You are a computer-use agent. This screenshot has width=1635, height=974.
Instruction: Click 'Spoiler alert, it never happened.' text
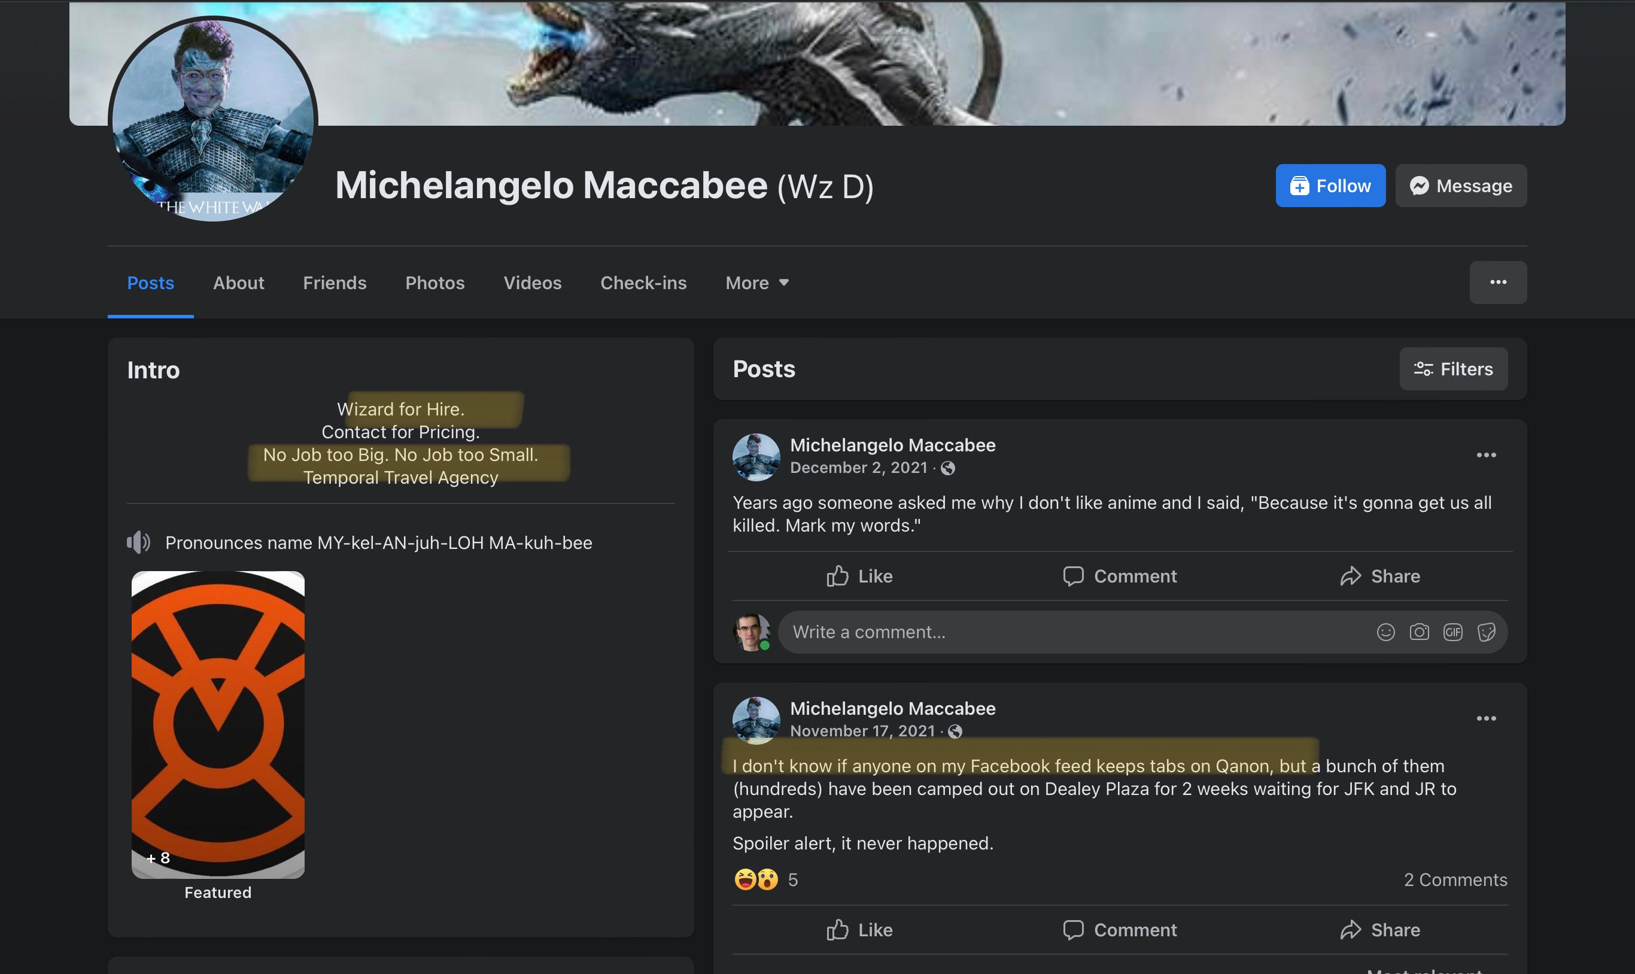[x=863, y=843]
